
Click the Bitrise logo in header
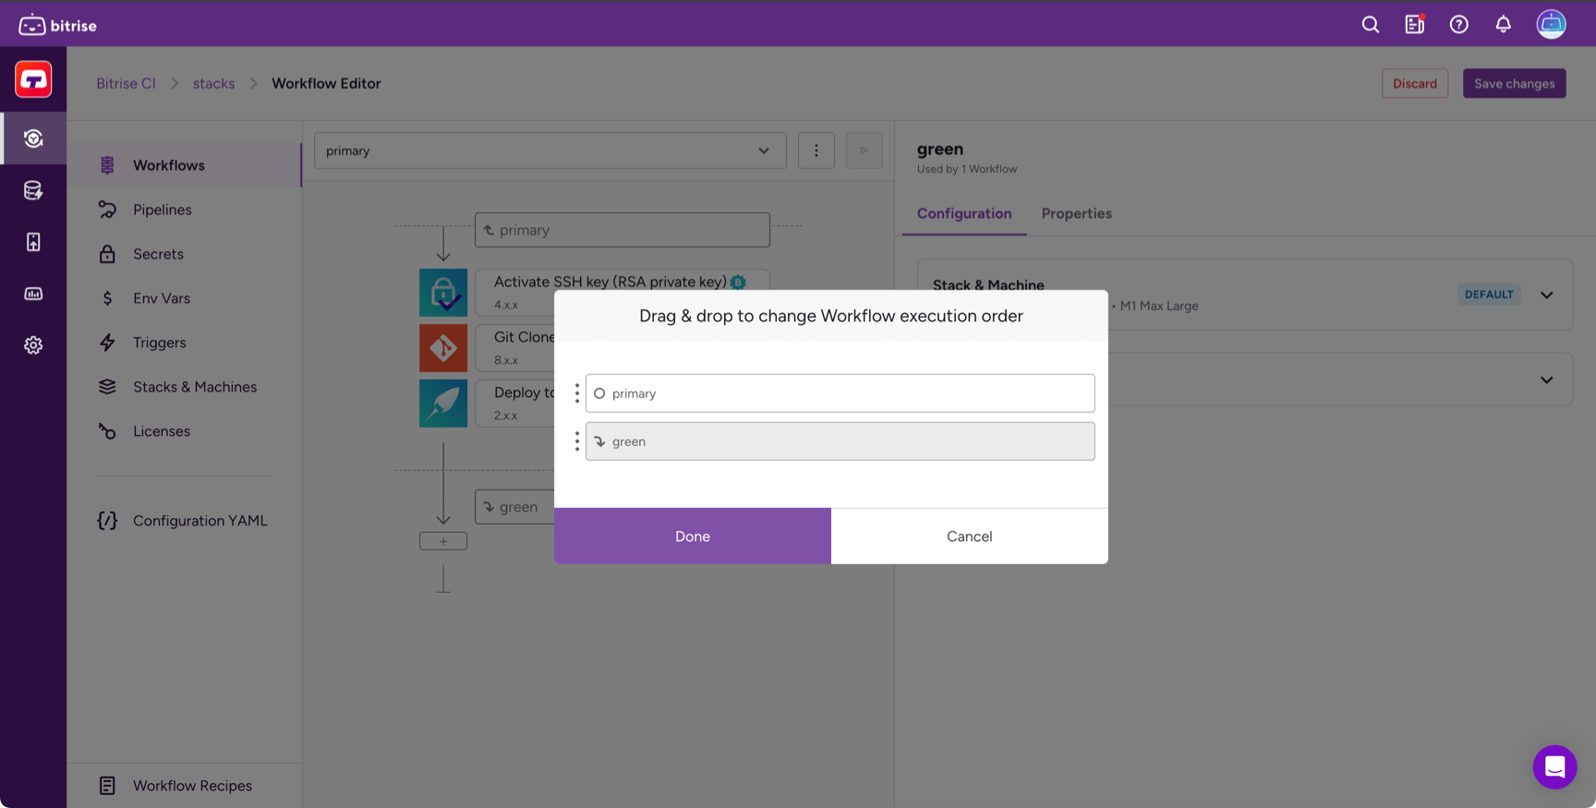coord(57,25)
